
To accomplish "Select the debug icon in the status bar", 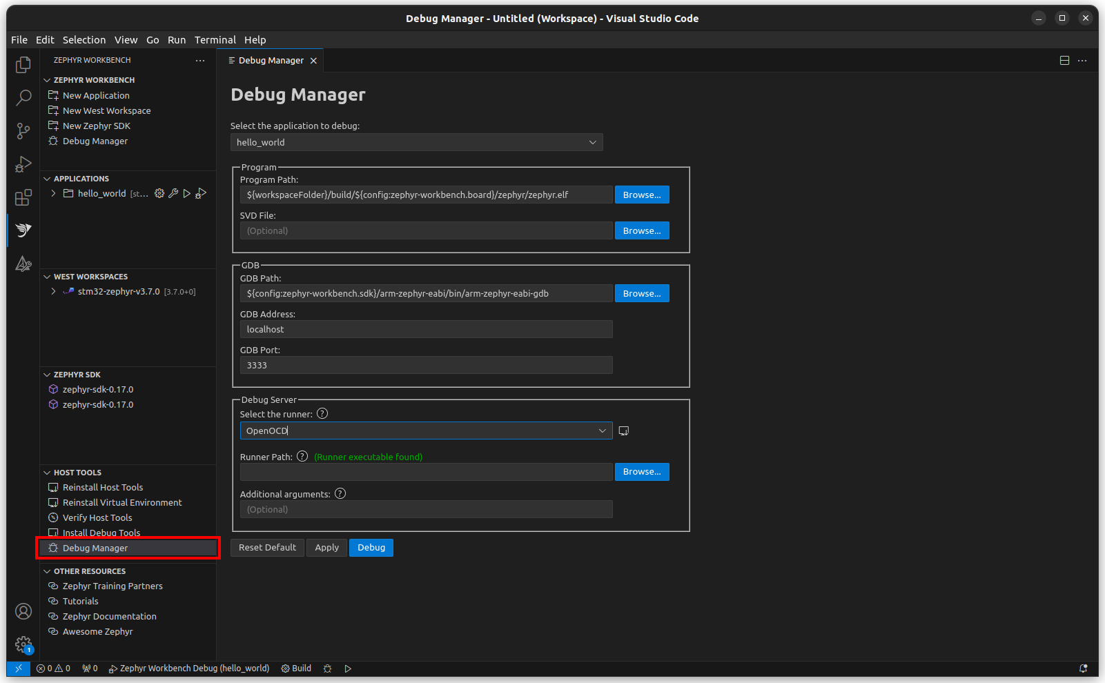I will [327, 668].
